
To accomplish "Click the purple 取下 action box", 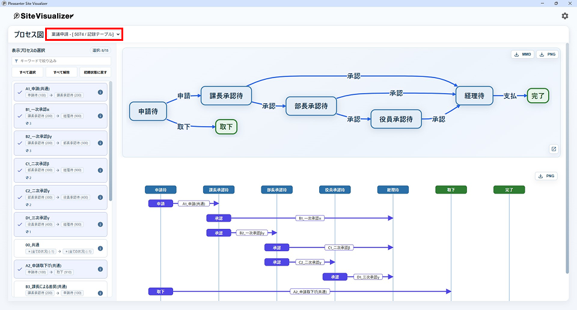I will tap(160, 291).
